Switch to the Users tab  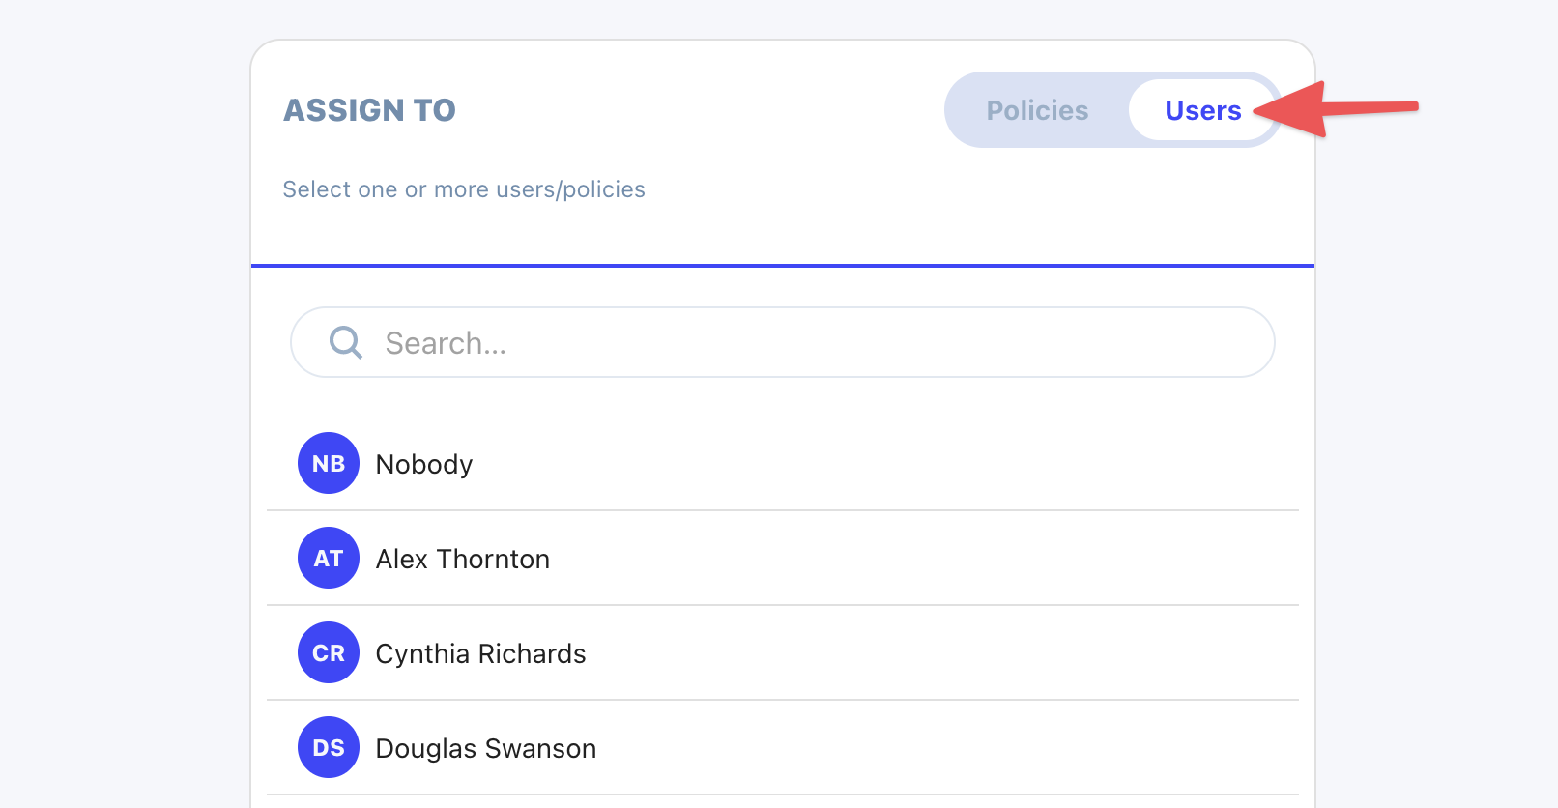click(x=1202, y=110)
